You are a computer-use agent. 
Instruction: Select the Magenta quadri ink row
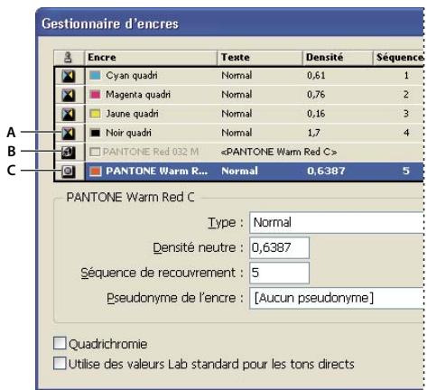pos(239,95)
